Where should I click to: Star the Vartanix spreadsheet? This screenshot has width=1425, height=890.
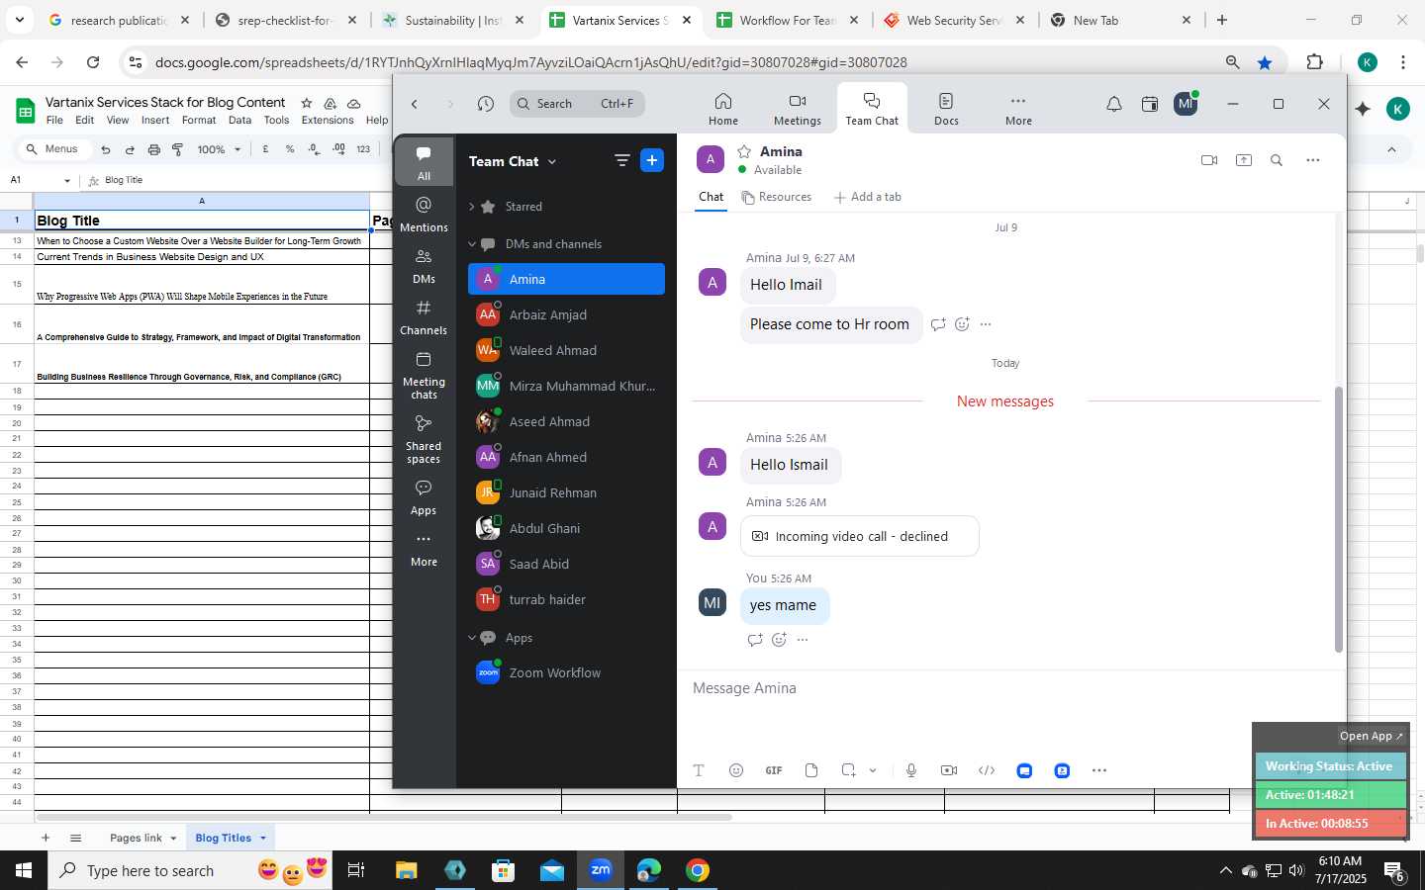(307, 103)
